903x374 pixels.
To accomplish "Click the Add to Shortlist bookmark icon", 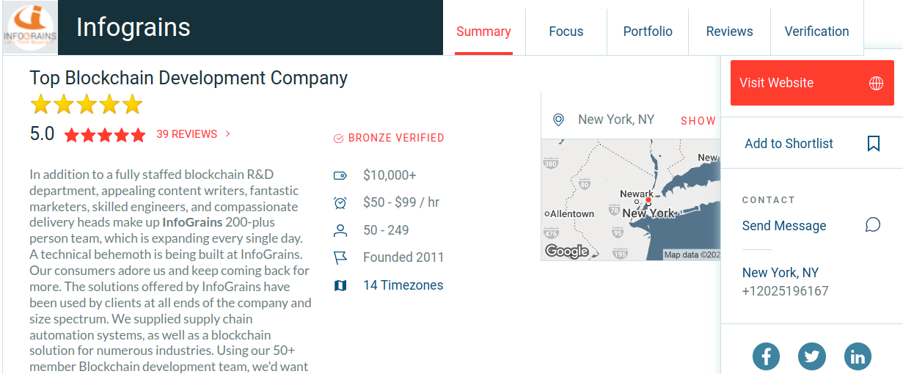I will point(873,144).
